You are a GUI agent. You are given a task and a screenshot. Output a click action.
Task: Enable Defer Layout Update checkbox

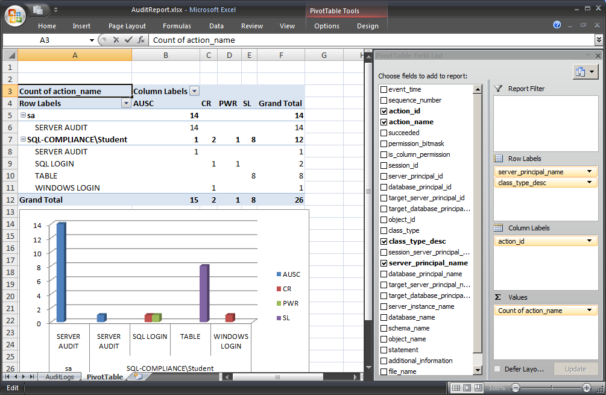pyautogui.click(x=497, y=368)
